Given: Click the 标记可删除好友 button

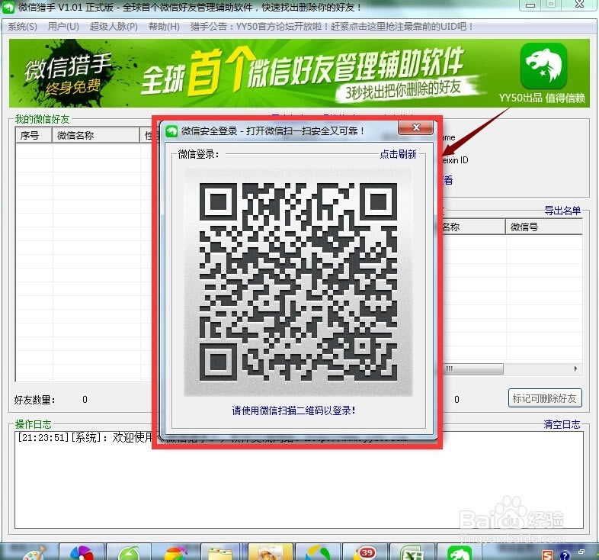Looking at the screenshot, I should pos(545,398).
